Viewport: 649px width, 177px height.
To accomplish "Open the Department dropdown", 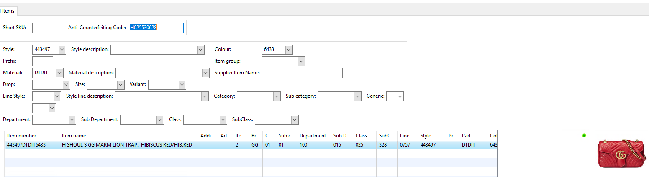I will pos(72,120).
